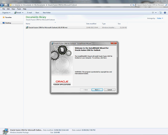
Task: Open the View menu
Action: coord(13,9)
